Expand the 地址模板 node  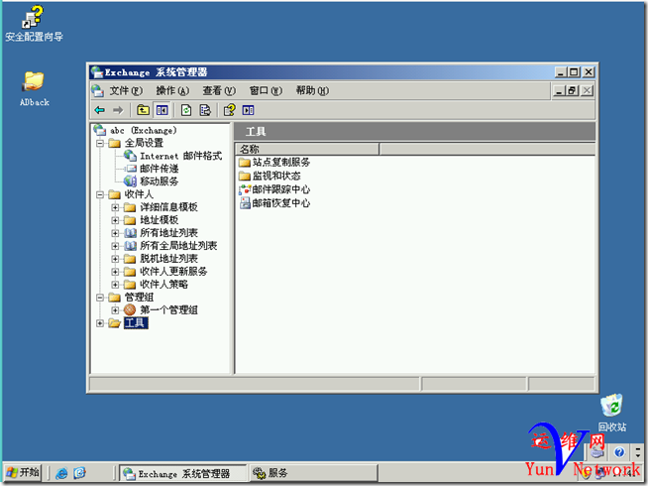point(115,220)
